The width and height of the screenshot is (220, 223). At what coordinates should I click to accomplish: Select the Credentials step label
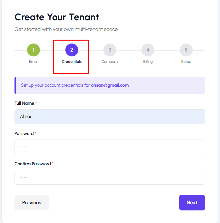[72, 62]
